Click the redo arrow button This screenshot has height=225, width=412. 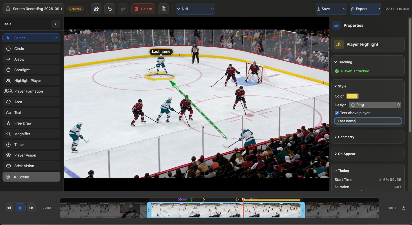point(123,9)
